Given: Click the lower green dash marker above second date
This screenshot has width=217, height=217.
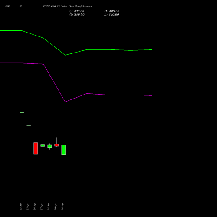Looking at the screenshot, I should (x=29, y=125).
